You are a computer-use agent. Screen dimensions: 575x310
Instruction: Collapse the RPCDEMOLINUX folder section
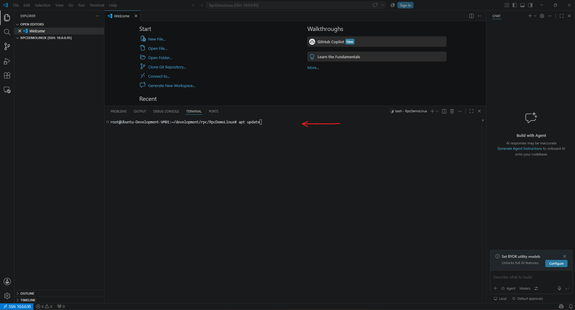pyautogui.click(x=59, y=38)
